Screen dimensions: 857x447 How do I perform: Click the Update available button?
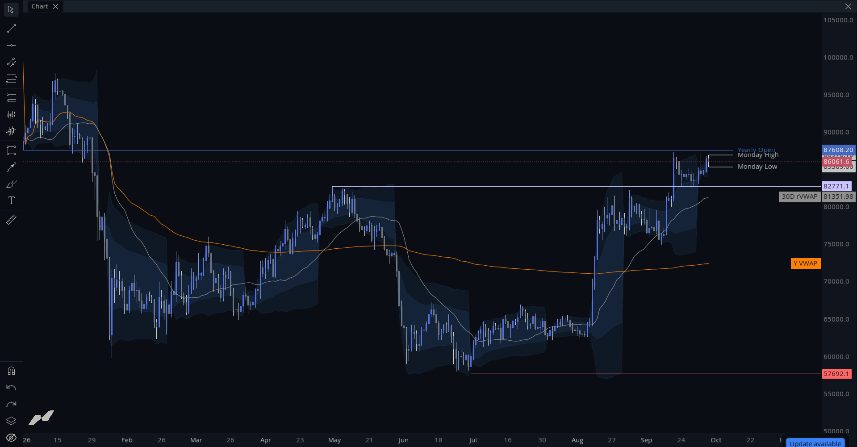click(815, 443)
